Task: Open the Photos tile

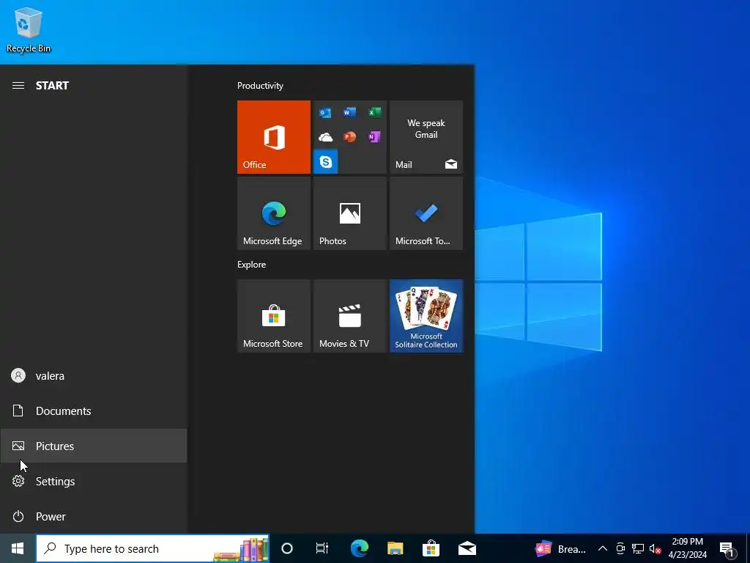Action: point(350,213)
